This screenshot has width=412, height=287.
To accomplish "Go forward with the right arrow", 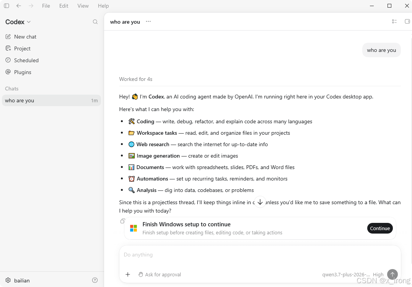I will click(x=31, y=6).
